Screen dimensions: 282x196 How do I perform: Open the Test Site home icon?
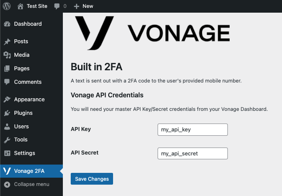[21, 6]
